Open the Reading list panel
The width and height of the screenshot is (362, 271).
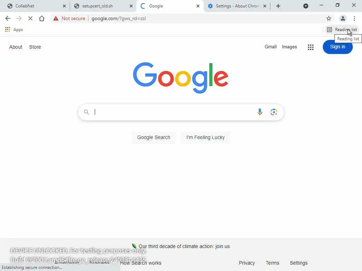click(x=342, y=30)
